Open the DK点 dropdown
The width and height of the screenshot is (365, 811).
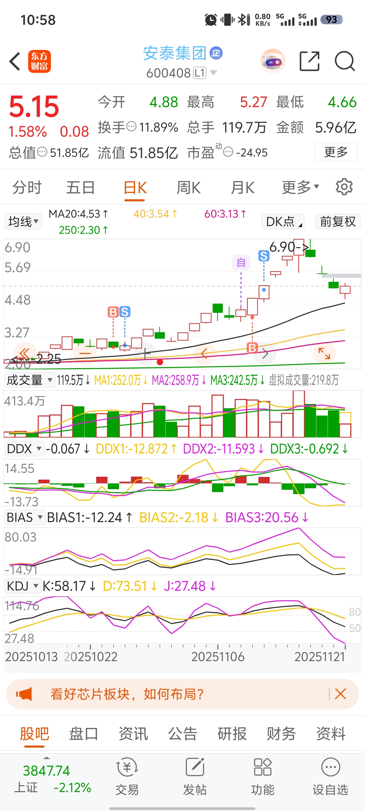pos(283,222)
